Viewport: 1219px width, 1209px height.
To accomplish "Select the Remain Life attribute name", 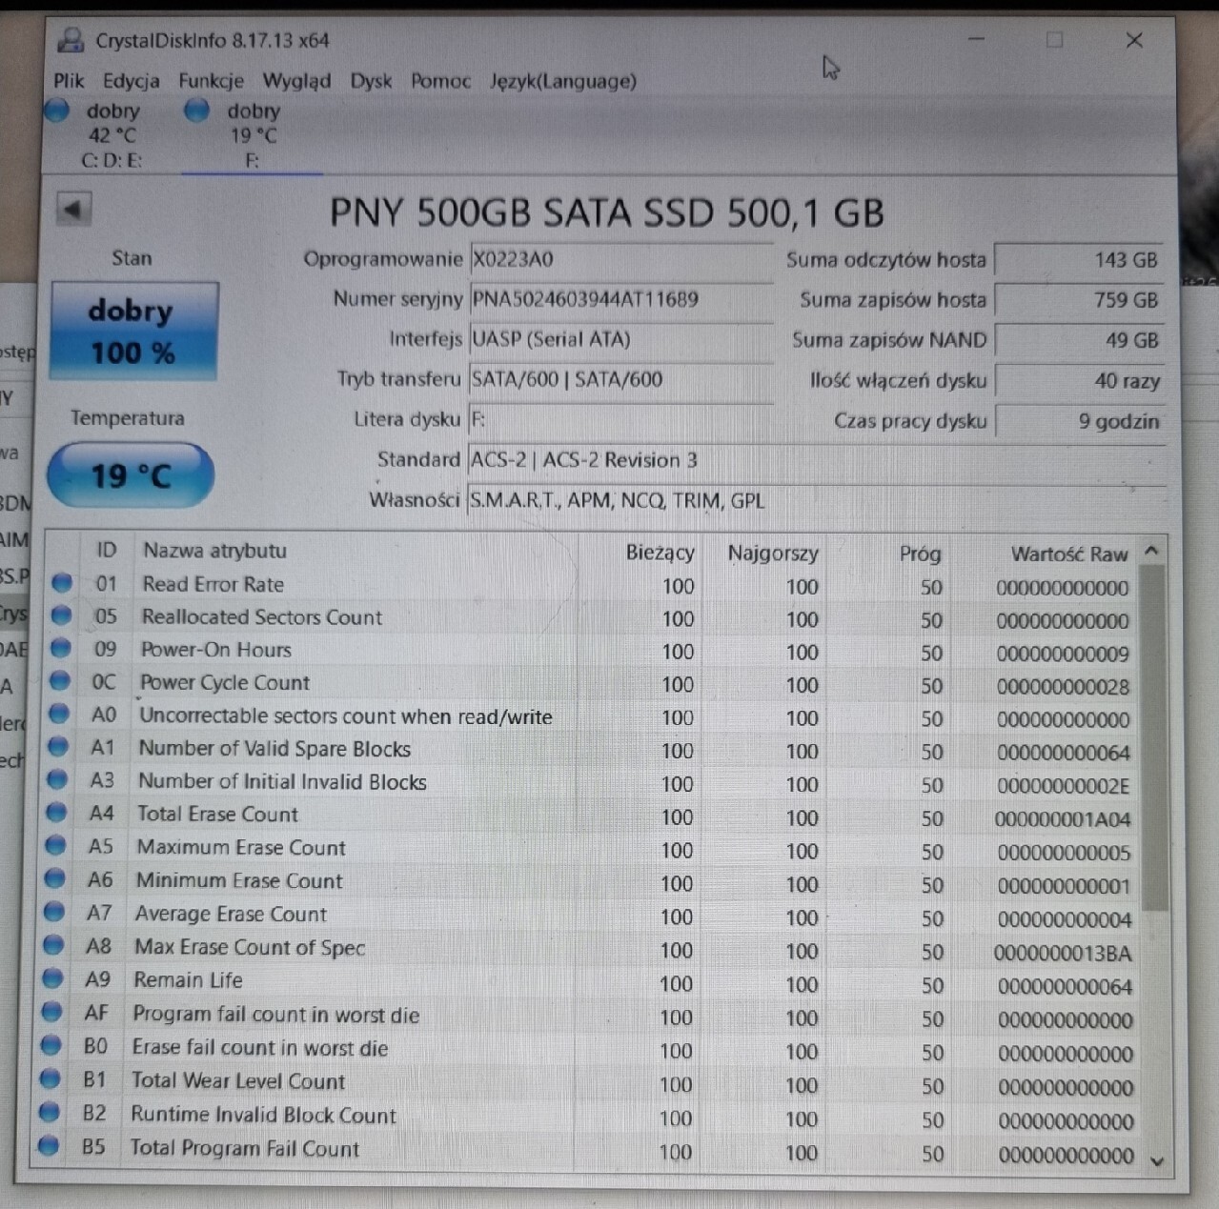I will coord(188,979).
